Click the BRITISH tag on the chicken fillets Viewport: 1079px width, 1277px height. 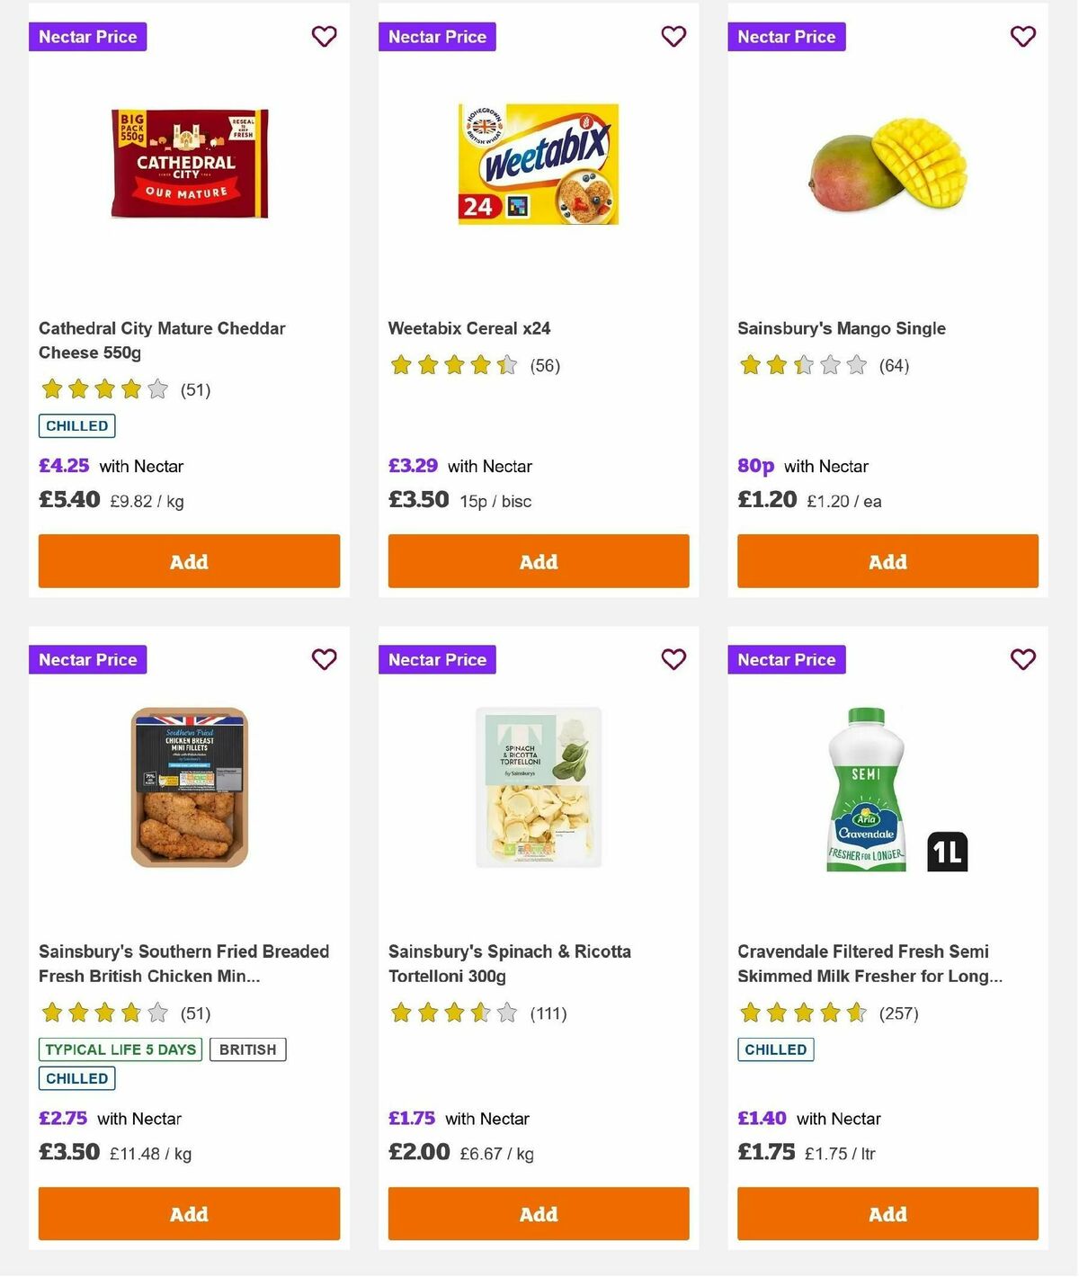(x=248, y=1049)
